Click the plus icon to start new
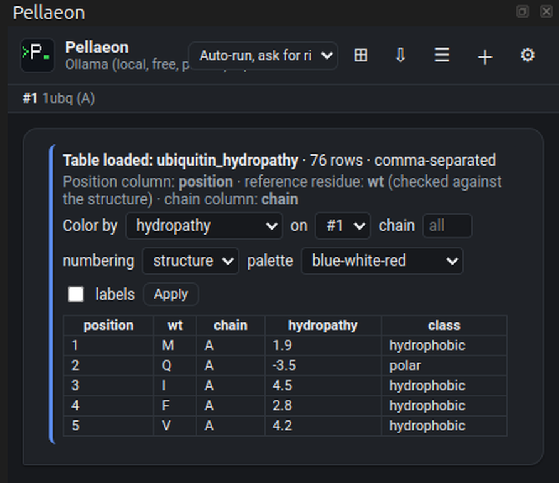 pos(485,57)
